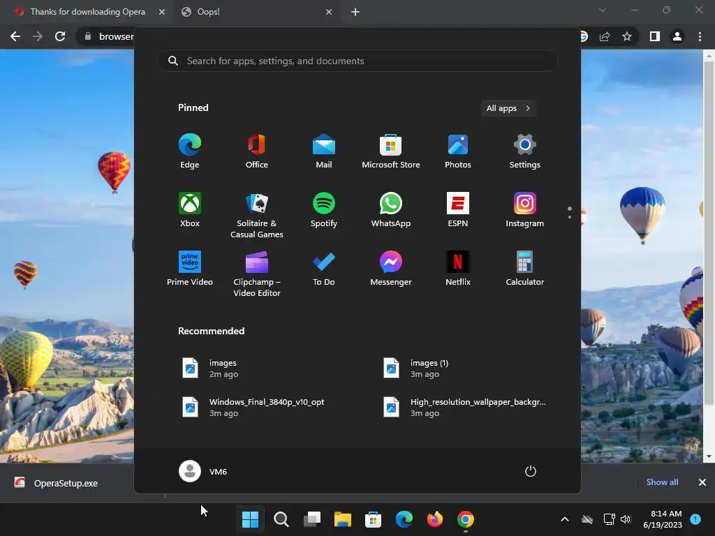Open Solitaire & Casual Games
The image size is (715, 536).
click(x=257, y=215)
